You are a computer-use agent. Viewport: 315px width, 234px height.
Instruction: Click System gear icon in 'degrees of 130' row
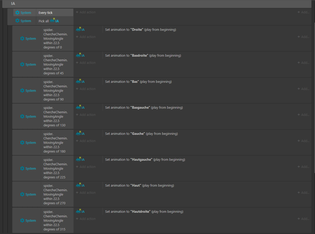click(x=22, y=116)
